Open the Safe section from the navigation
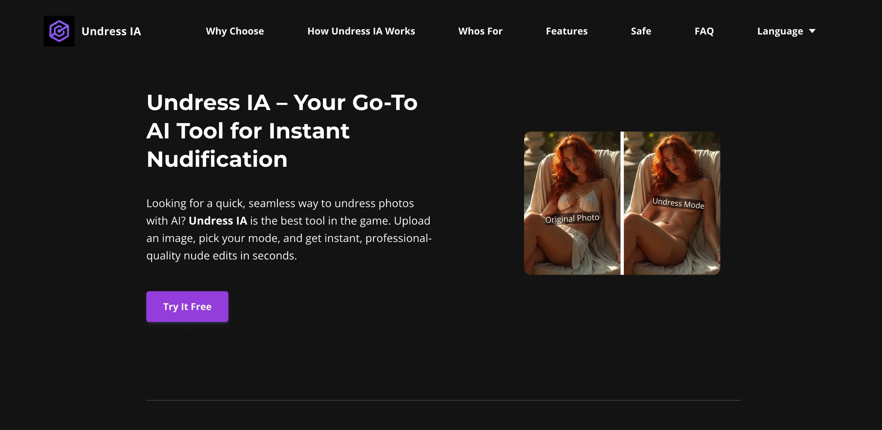The image size is (882, 430). pos(641,31)
